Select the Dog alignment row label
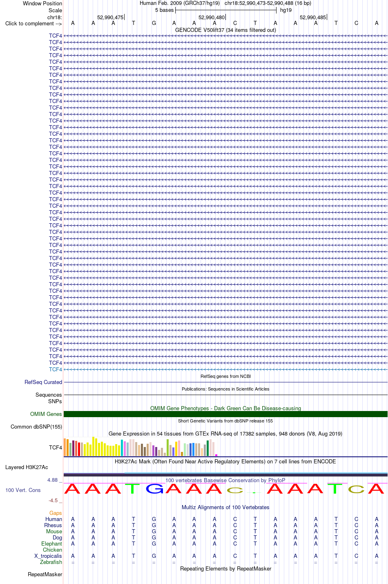 pyautogui.click(x=57, y=537)
